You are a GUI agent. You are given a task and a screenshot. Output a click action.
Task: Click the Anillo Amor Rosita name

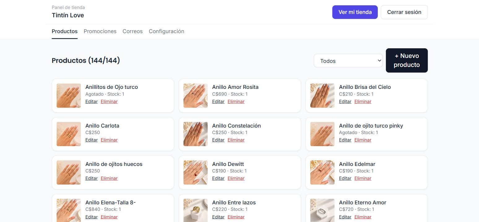235,87
